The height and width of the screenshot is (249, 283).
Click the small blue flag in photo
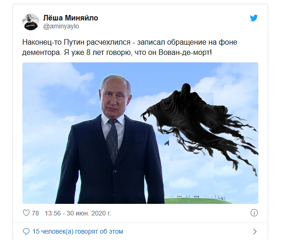(x=167, y=143)
